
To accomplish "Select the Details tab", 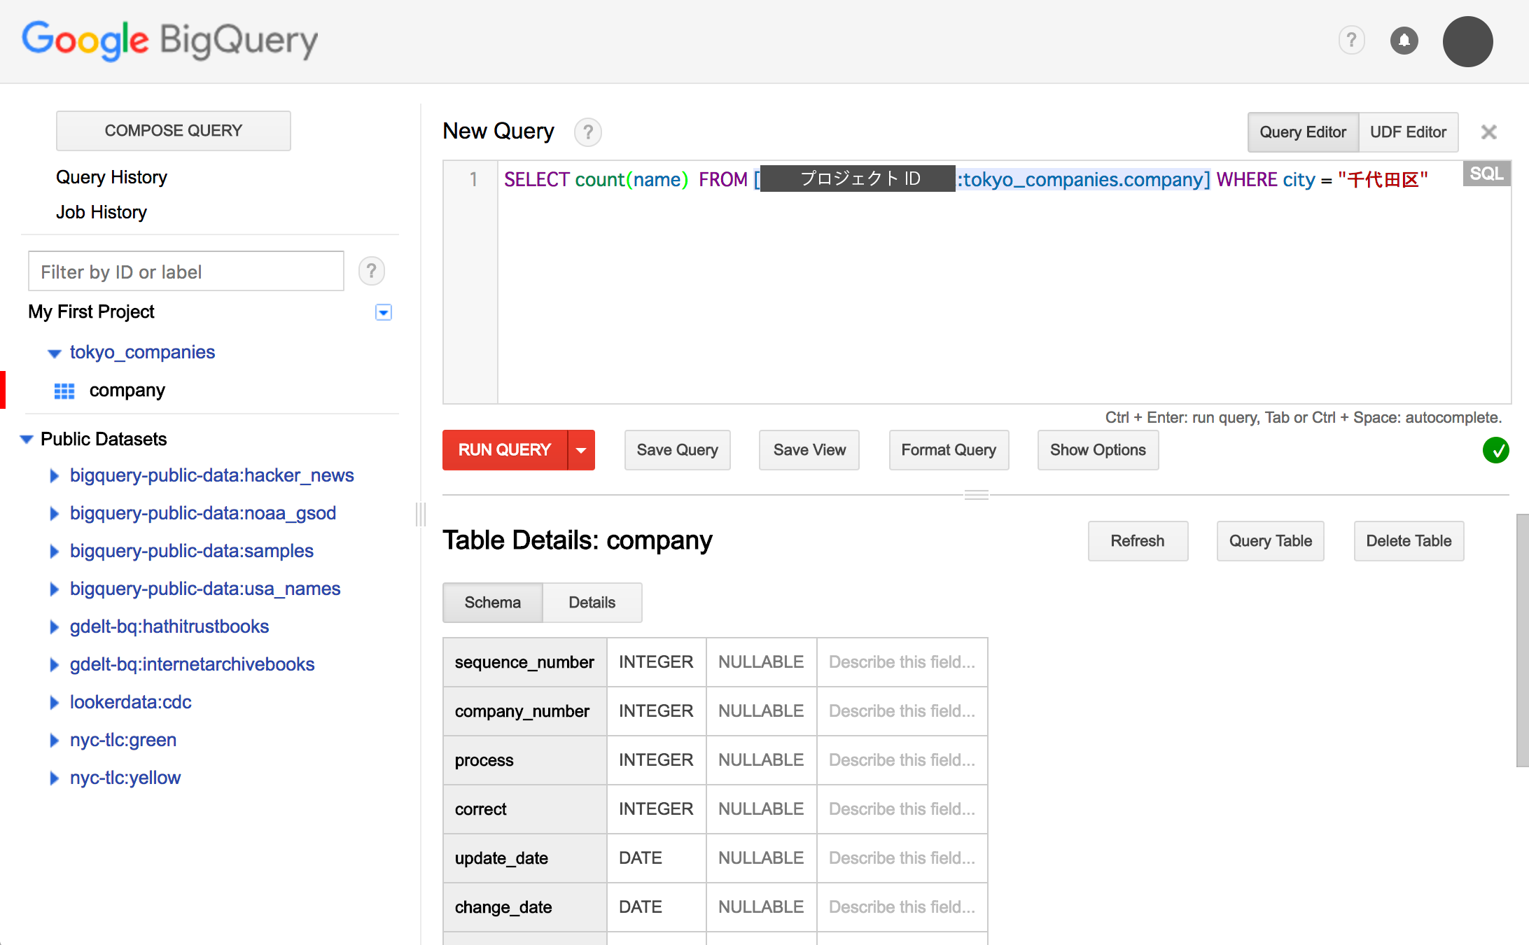I will click(592, 603).
